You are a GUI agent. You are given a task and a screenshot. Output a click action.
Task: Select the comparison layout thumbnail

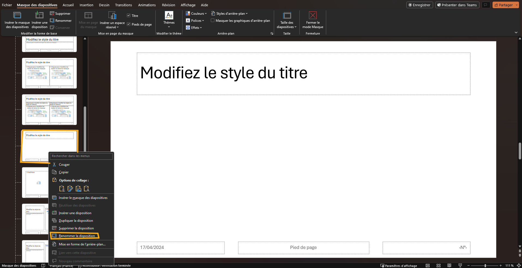(x=49, y=110)
